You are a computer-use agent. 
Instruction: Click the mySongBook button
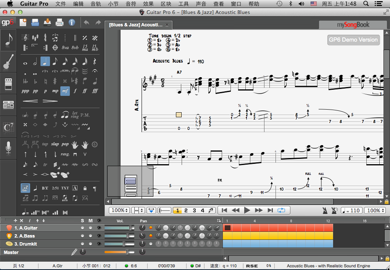(x=353, y=25)
